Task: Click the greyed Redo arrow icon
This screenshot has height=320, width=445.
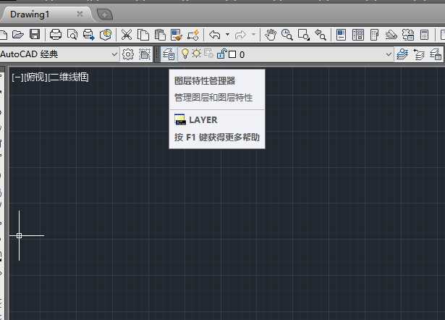Action: (240, 35)
